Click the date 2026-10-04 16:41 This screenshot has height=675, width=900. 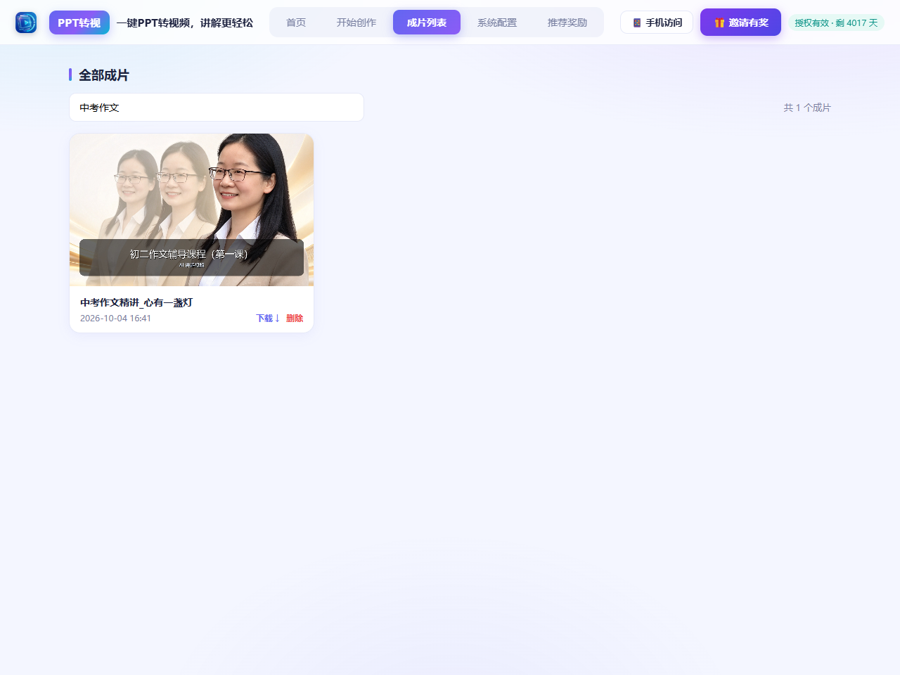116,319
